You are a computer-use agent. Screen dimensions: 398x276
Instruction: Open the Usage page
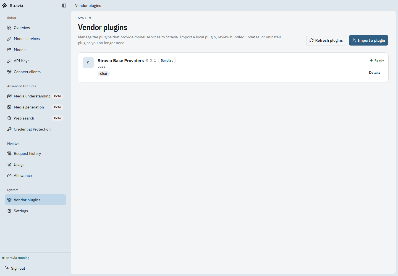35,164
